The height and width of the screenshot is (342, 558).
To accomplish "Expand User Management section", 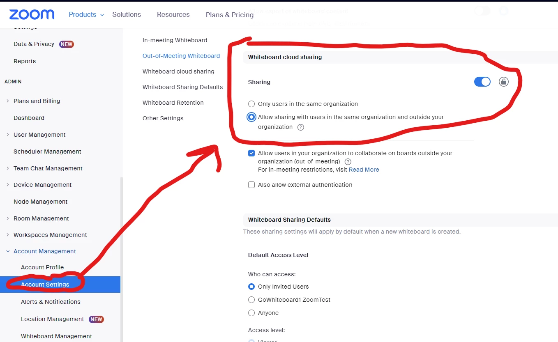I will pyautogui.click(x=8, y=135).
